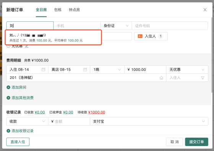214x151 pixels.
Task: Click the green plus icon for 添加房间
Action: (x=8, y=87)
